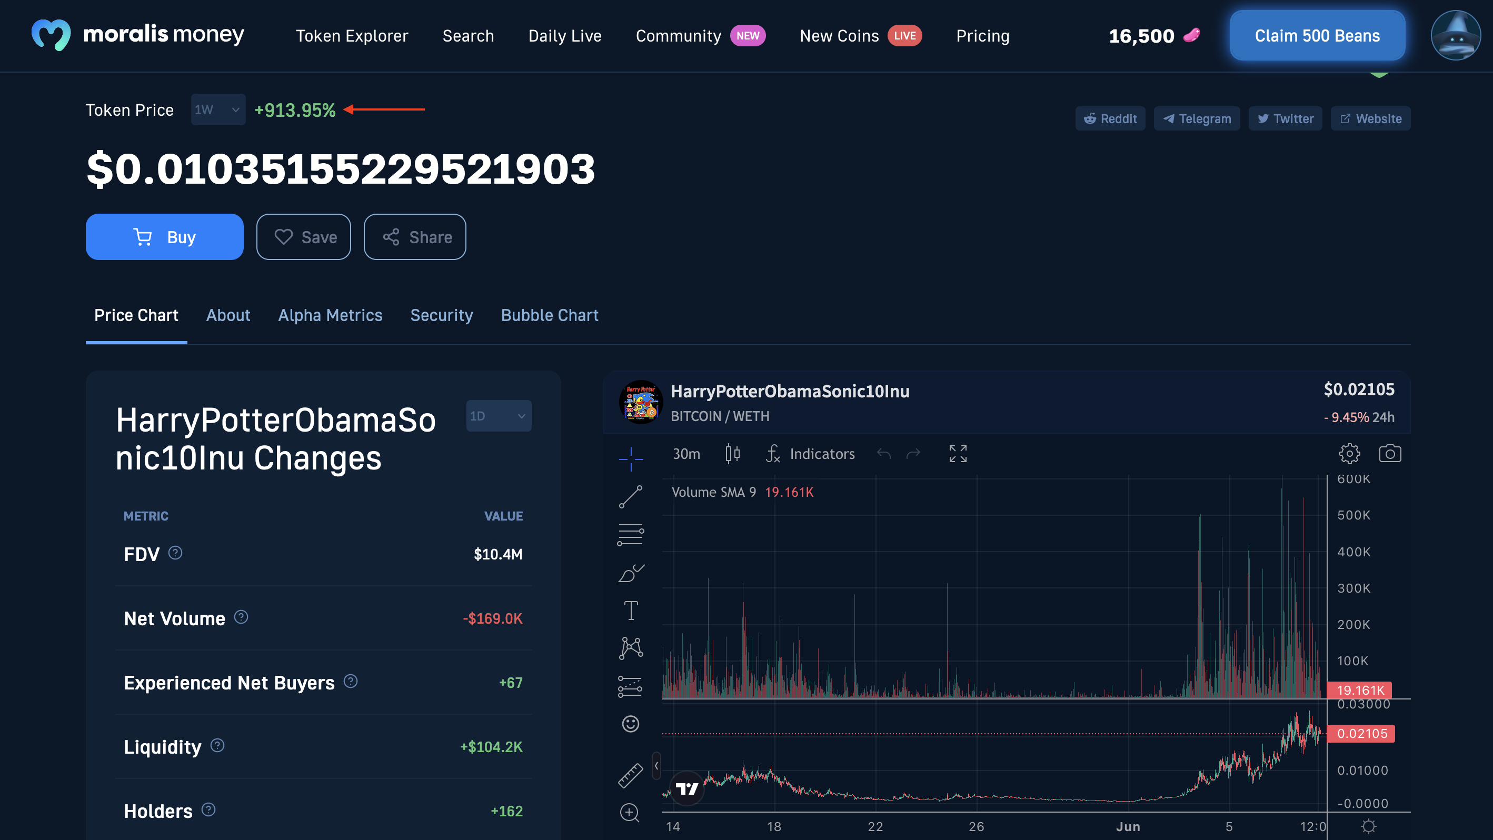Open chart settings gear
Viewport: 1493px width, 840px height.
[1349, 454]
